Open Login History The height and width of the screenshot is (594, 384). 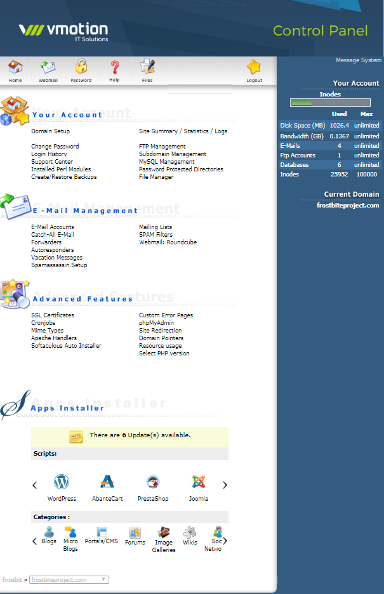point(49,154)
